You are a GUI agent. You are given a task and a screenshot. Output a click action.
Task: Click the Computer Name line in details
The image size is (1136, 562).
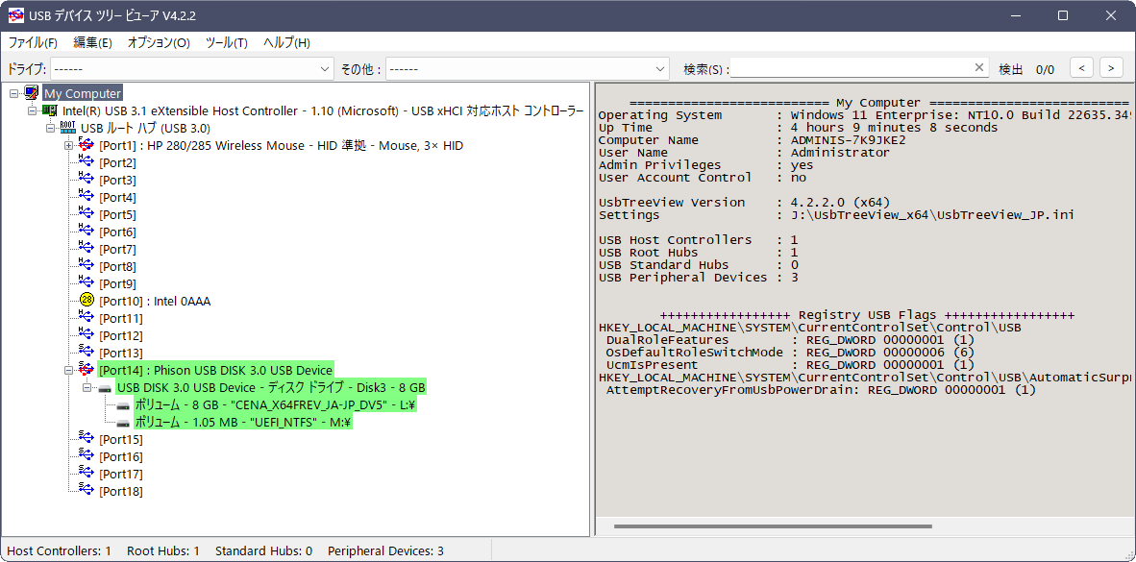coord(752,140)
